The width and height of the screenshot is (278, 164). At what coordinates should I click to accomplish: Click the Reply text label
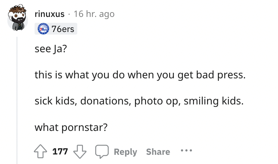point(125,151)
